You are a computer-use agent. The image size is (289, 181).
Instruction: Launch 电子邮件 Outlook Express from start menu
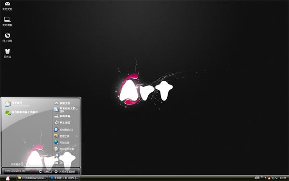(x=17, y=104)
